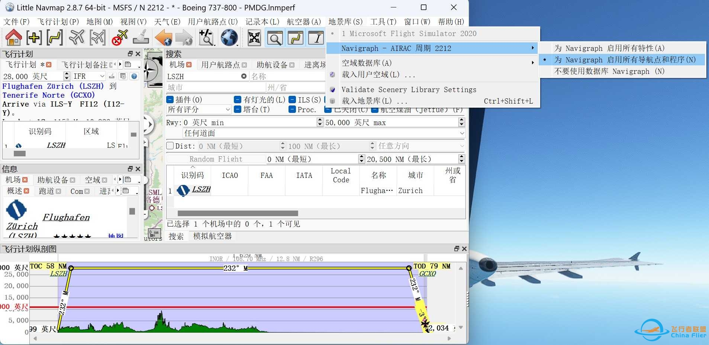This screenshot has width=709, height=345.
Task: Toggle the 塔台(T) filter checkbox
Action: click(238, 110)
